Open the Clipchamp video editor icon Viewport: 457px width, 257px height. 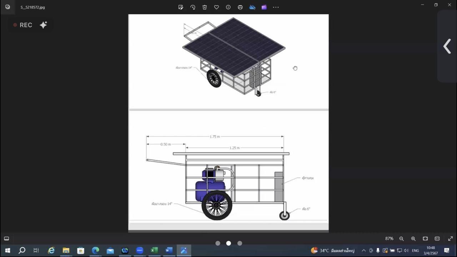tap(264, 7)
